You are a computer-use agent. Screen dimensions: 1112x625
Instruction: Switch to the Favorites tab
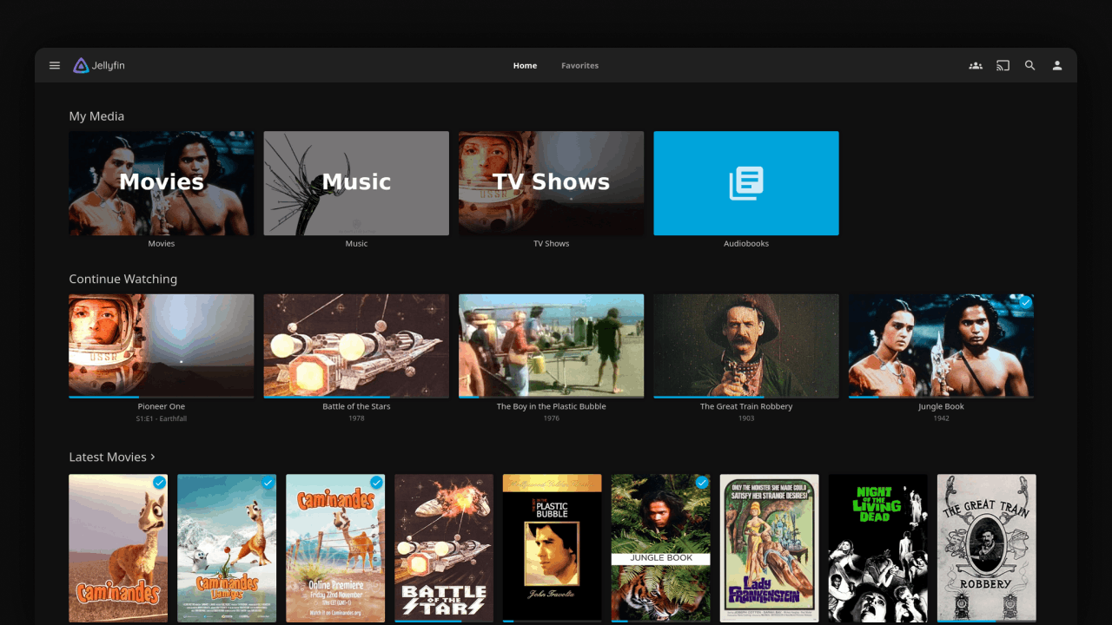[x=579, y=65]
